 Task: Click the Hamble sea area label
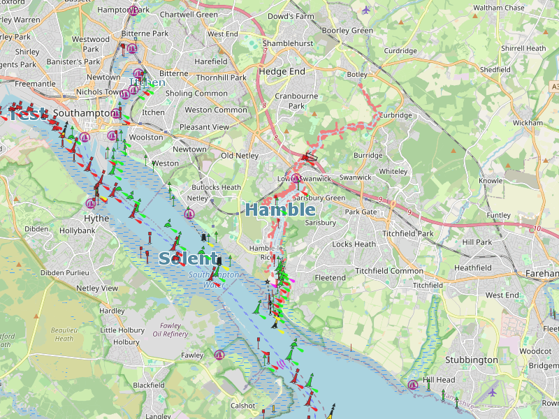pyautogui.click(x=279, y=209)
